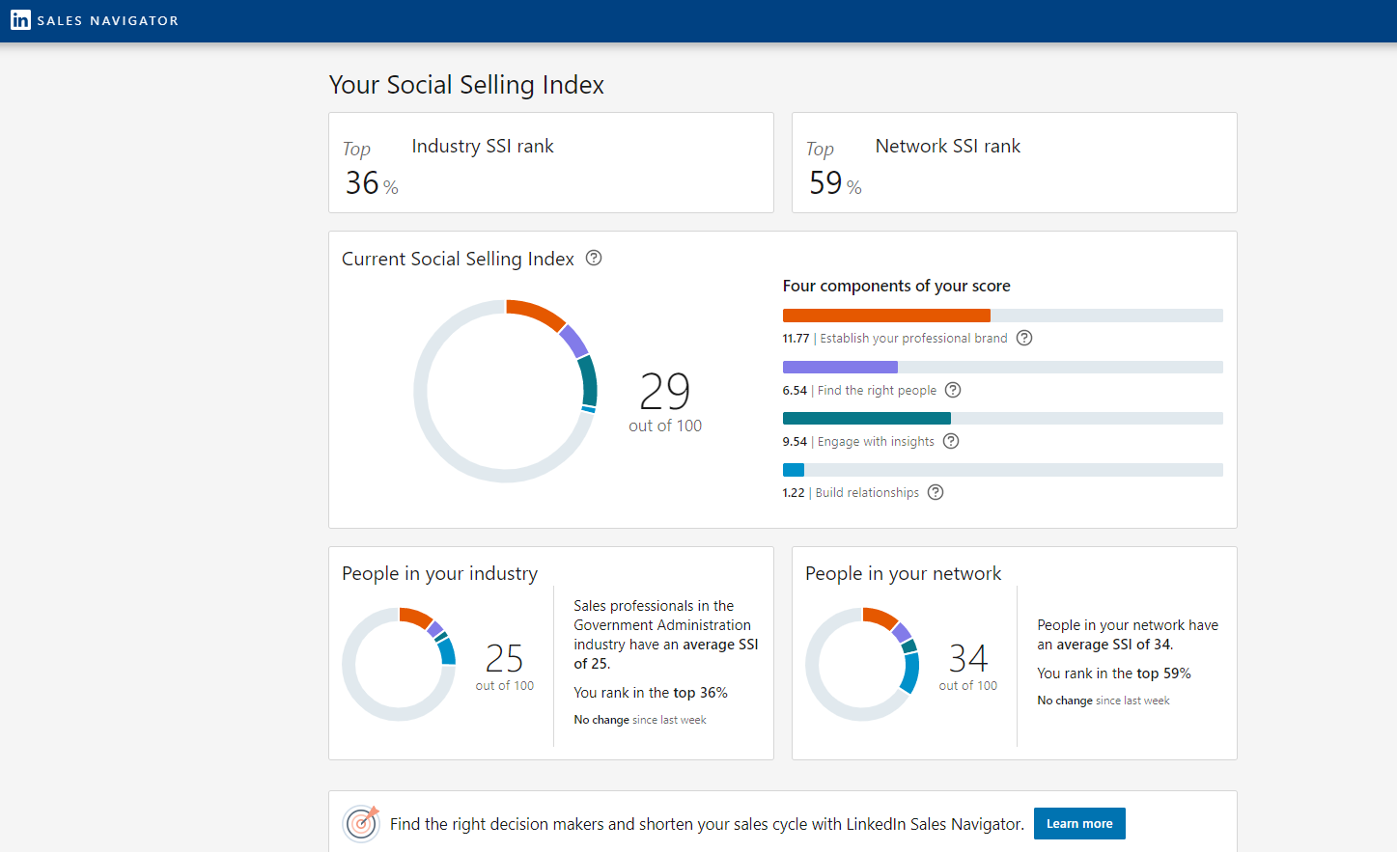Select the Network SSI rank heading
1397x852 pixels.
click(948, 146)
